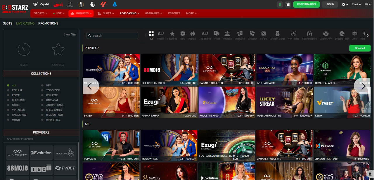Open the ESPORTS menu item

(174, 13)
